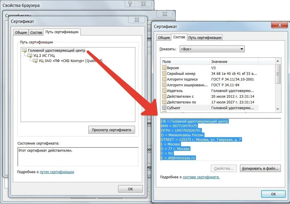Image resolution: width=290 pixels, height=204 pixels.
Task: Click the Серийный номер value 34 68 1e 40
Action: [x=234, y=73]
